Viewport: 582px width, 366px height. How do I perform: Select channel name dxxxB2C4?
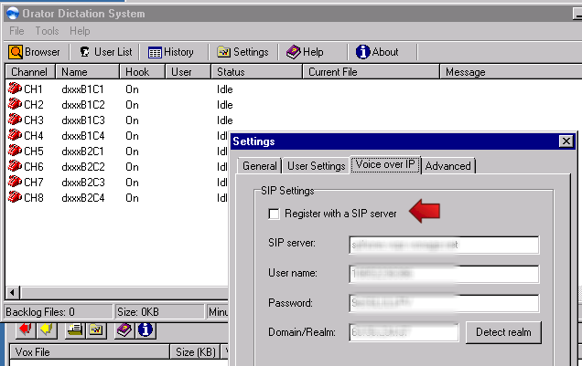(x=83, y=198)
